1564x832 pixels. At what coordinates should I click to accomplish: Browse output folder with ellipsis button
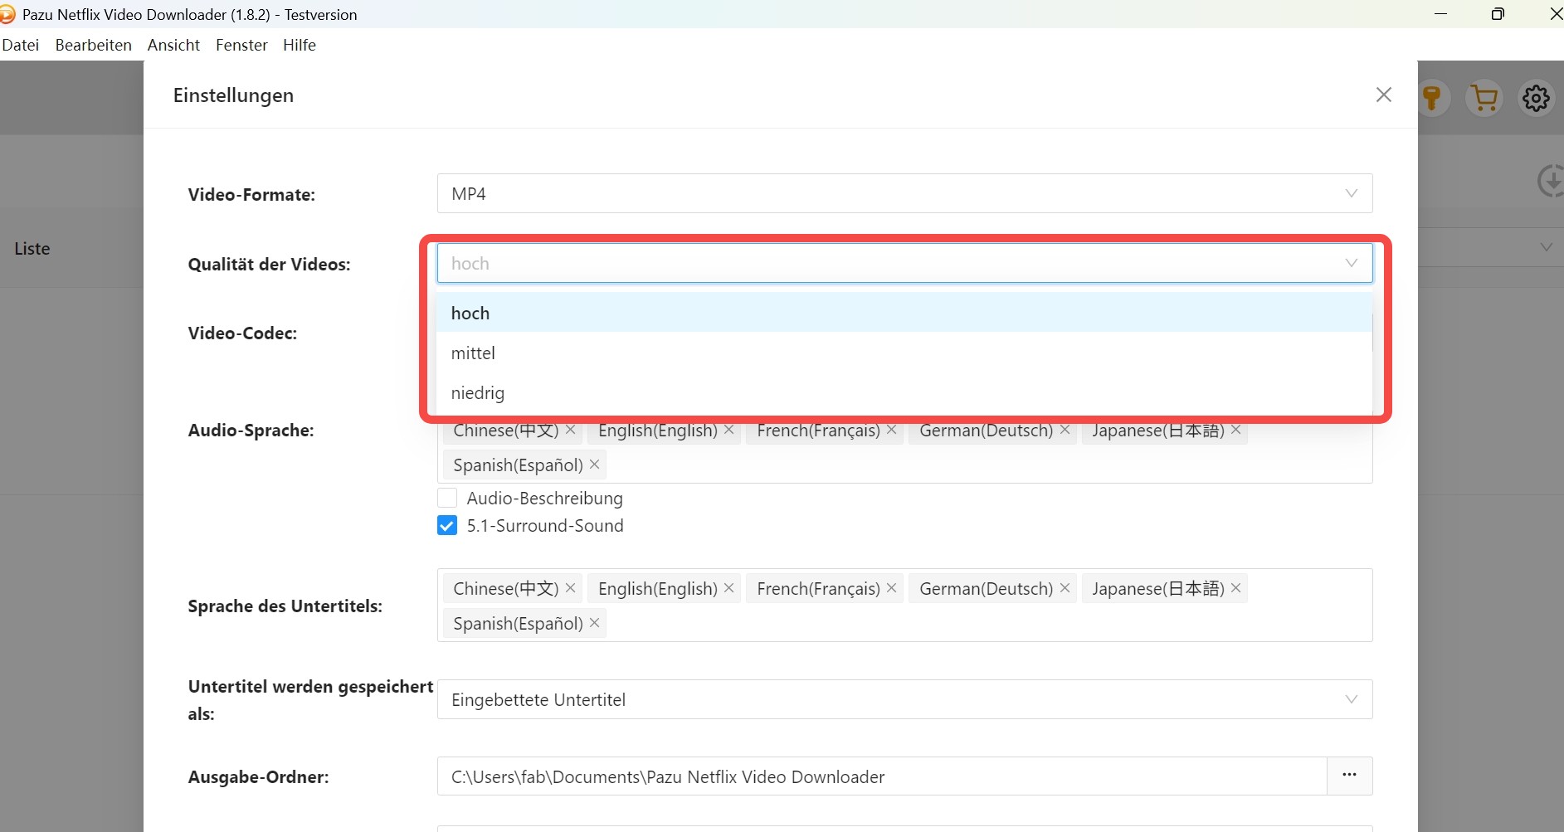[x=1349, y=776]
